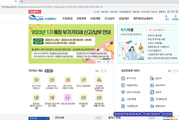Show previous page of 세금종류별 서비스
179x120 pixels.
174,71
